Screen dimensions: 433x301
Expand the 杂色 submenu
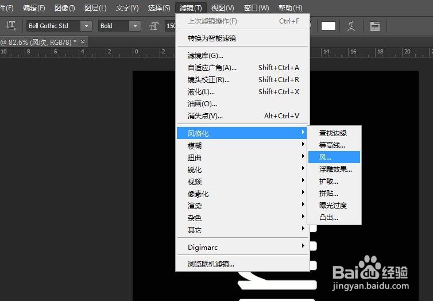click(x=242, y=218)
